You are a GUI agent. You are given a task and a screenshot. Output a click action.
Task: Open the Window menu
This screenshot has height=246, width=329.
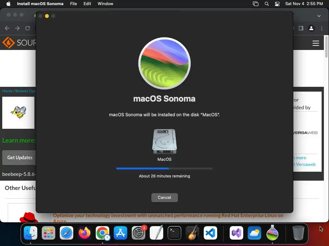point(105,4)
